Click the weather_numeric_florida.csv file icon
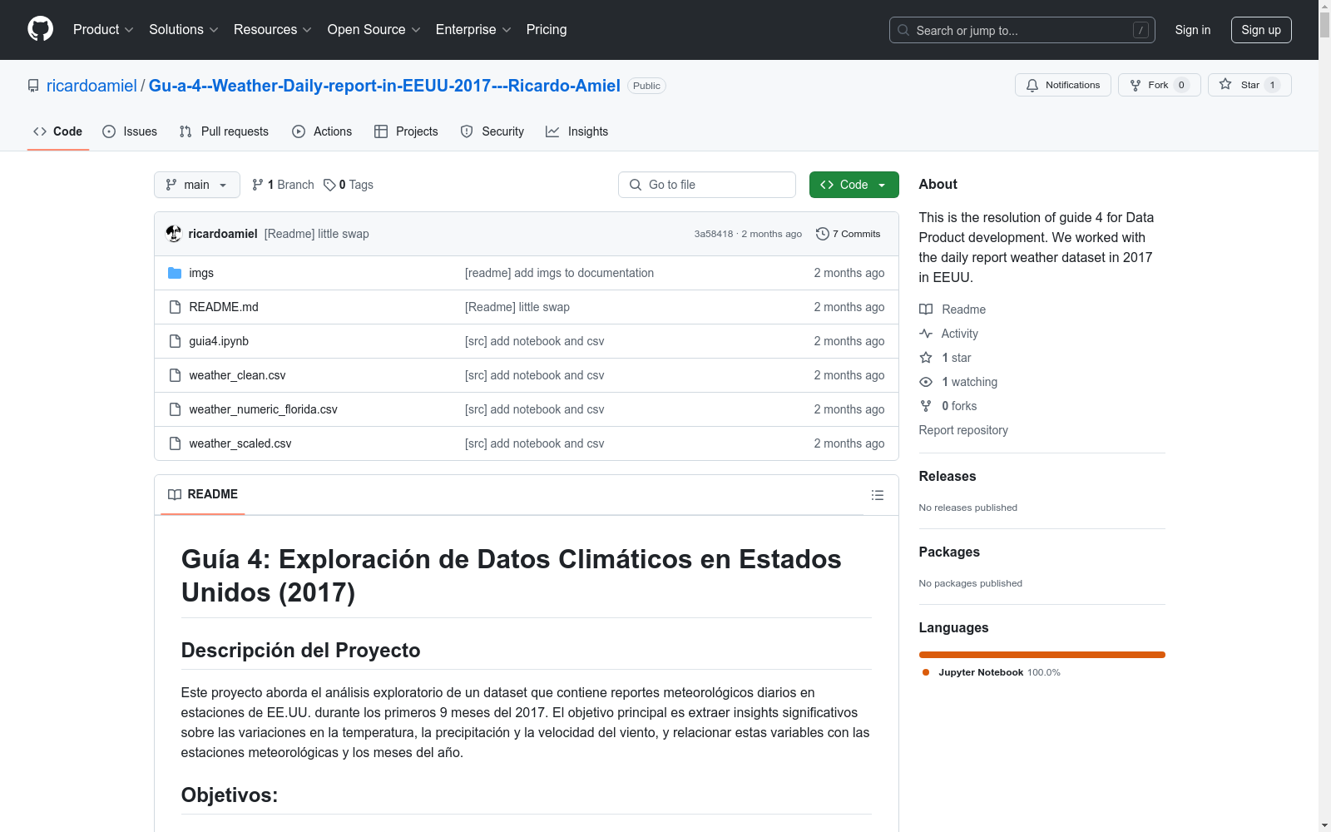This screenshot has height=832, width=1331. pyautogui.click(x=175, y=409)
